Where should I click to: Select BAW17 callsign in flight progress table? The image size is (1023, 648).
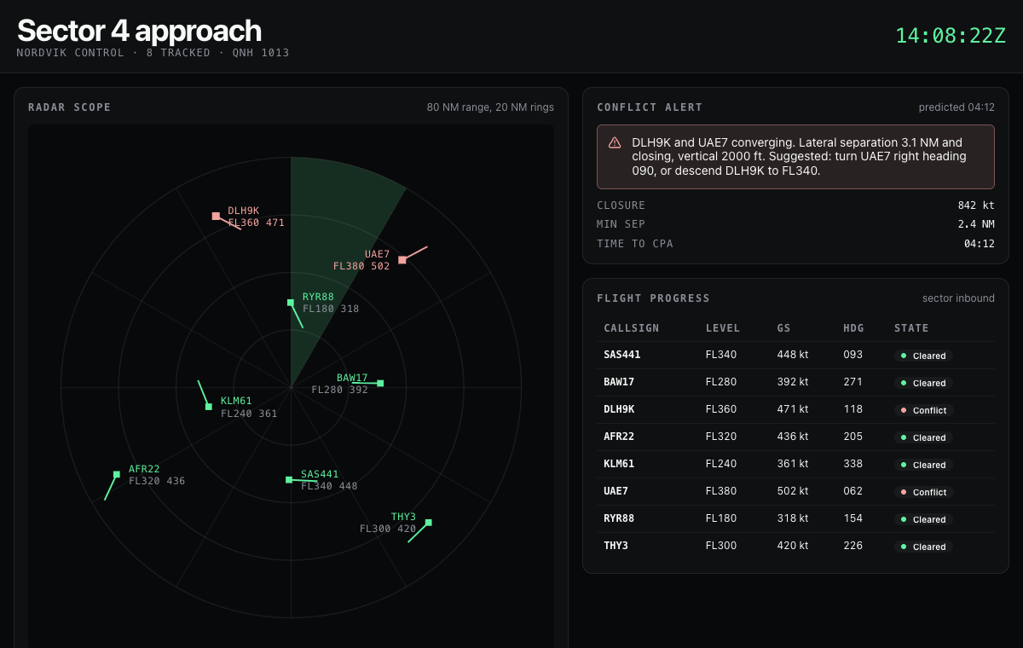[619, 382]
